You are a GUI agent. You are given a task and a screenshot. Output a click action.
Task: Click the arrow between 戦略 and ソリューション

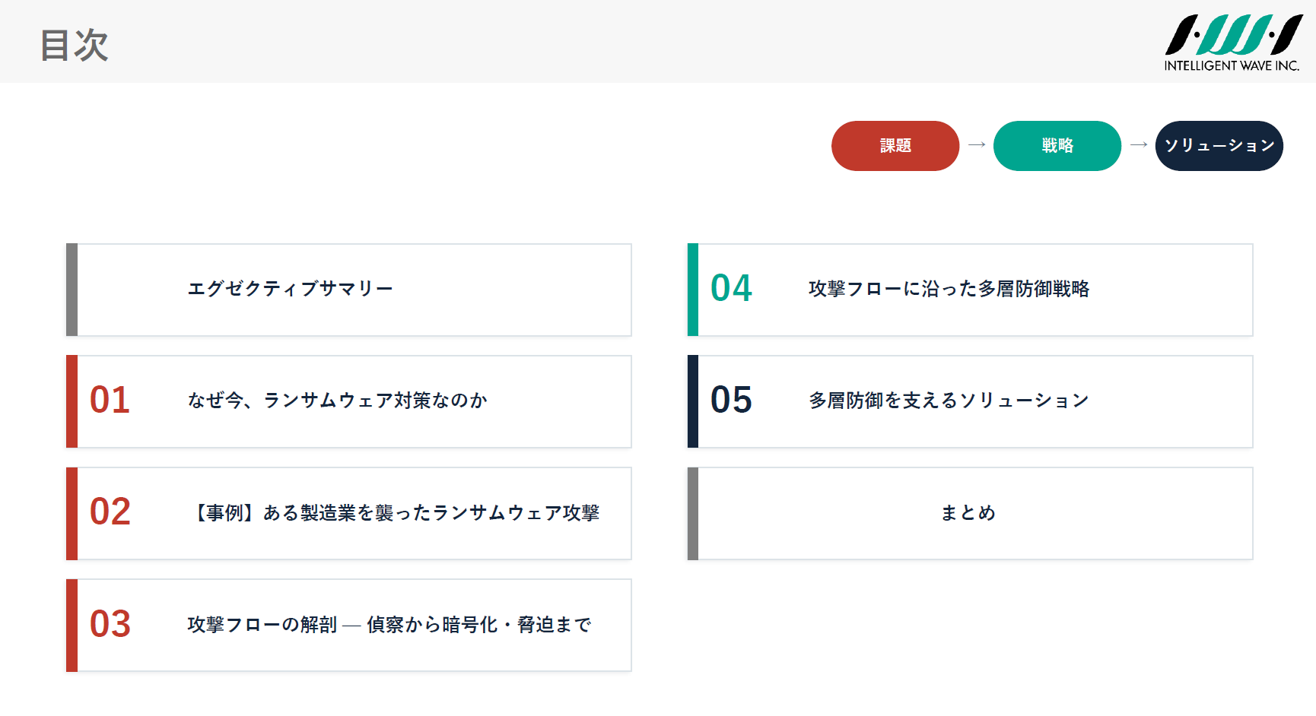[1139, 144]
